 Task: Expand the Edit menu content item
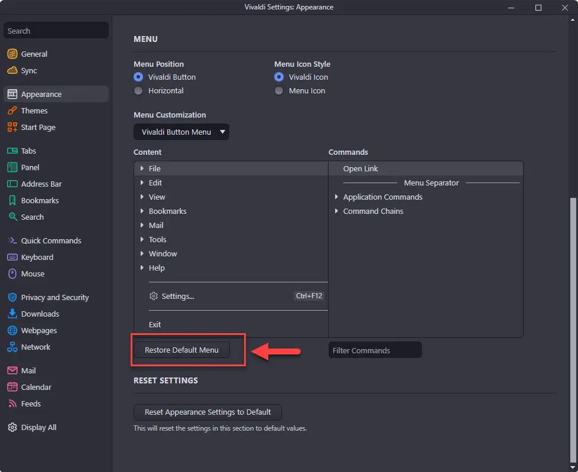point(142,183)
